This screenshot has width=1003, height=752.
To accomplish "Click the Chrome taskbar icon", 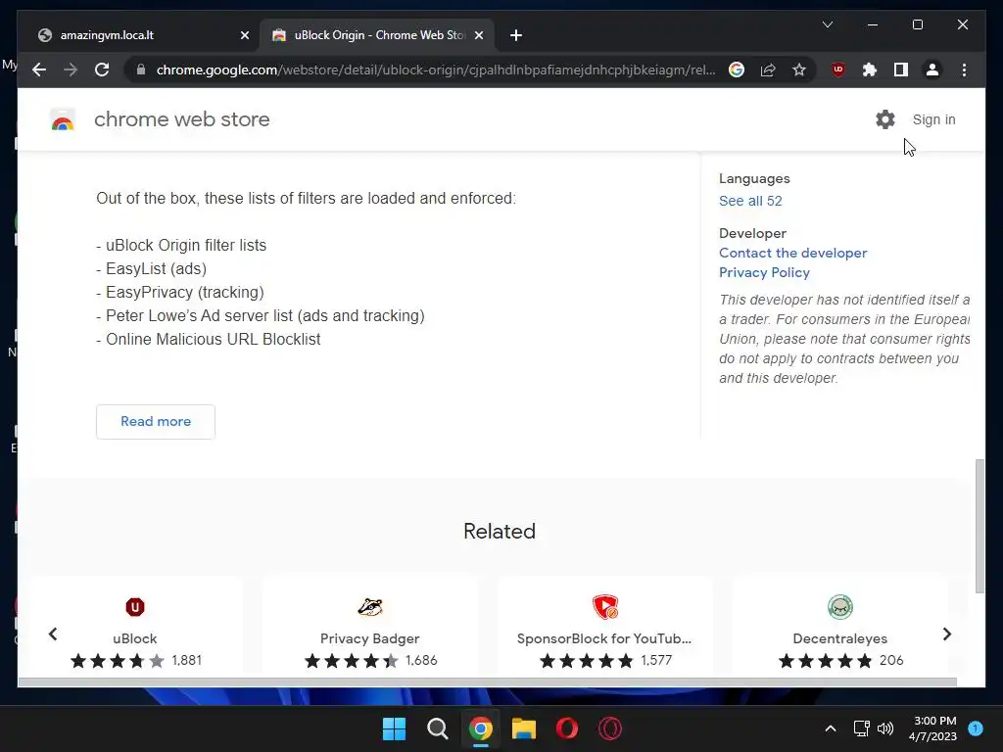I will pos(480,728).
